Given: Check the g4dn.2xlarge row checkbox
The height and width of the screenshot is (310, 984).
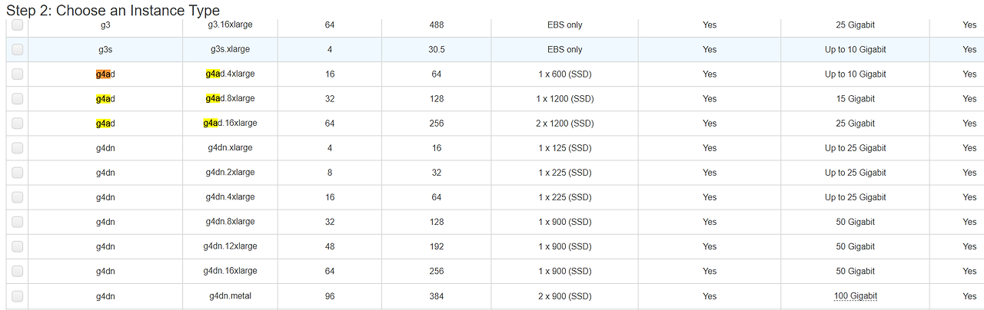Looking at the screenshot, I should tap(17, 172).
